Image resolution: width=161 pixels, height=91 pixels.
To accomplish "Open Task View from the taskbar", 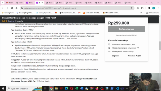I will tap(45, 88).
